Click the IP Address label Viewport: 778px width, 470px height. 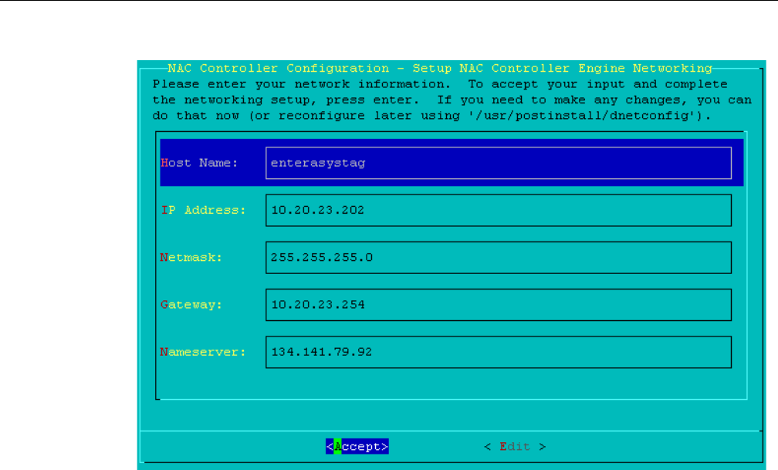click(204, 211)
